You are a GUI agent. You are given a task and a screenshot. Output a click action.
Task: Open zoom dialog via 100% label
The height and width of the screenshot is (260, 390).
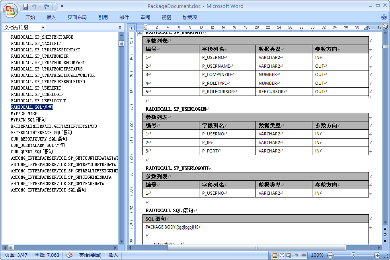[x=317, y=255]
